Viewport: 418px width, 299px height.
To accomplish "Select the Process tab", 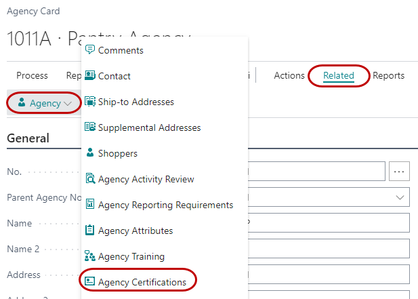I will tap(32, 75).
